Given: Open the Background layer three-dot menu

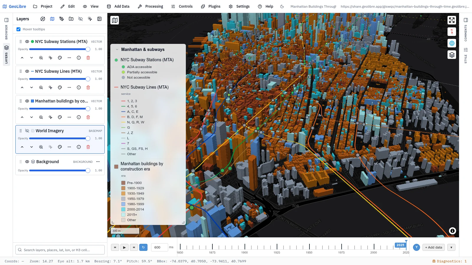Looking at the screenshot, I should pos(98,162).
